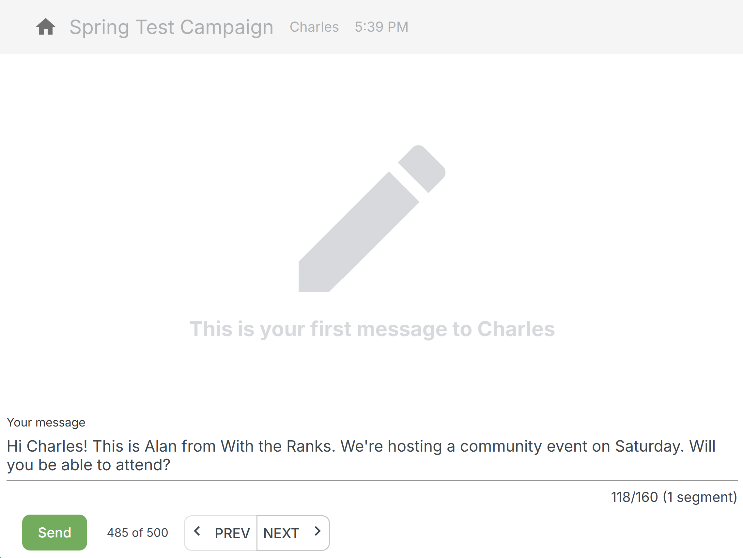The height and width of the screenshot is (558, 743).
Task: Click the Your message field label
Action: coord(46,423)
